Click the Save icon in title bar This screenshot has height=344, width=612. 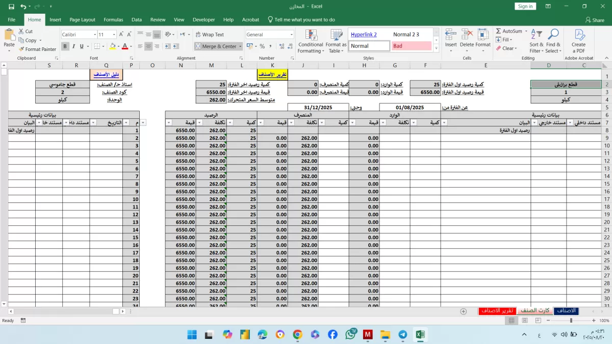[11, 7]
